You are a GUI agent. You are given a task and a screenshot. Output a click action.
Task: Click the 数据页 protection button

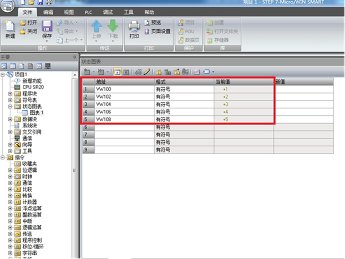coord(189,40)
